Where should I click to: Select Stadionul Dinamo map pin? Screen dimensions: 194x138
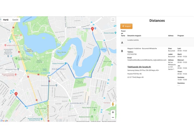(x=92, y=116)
